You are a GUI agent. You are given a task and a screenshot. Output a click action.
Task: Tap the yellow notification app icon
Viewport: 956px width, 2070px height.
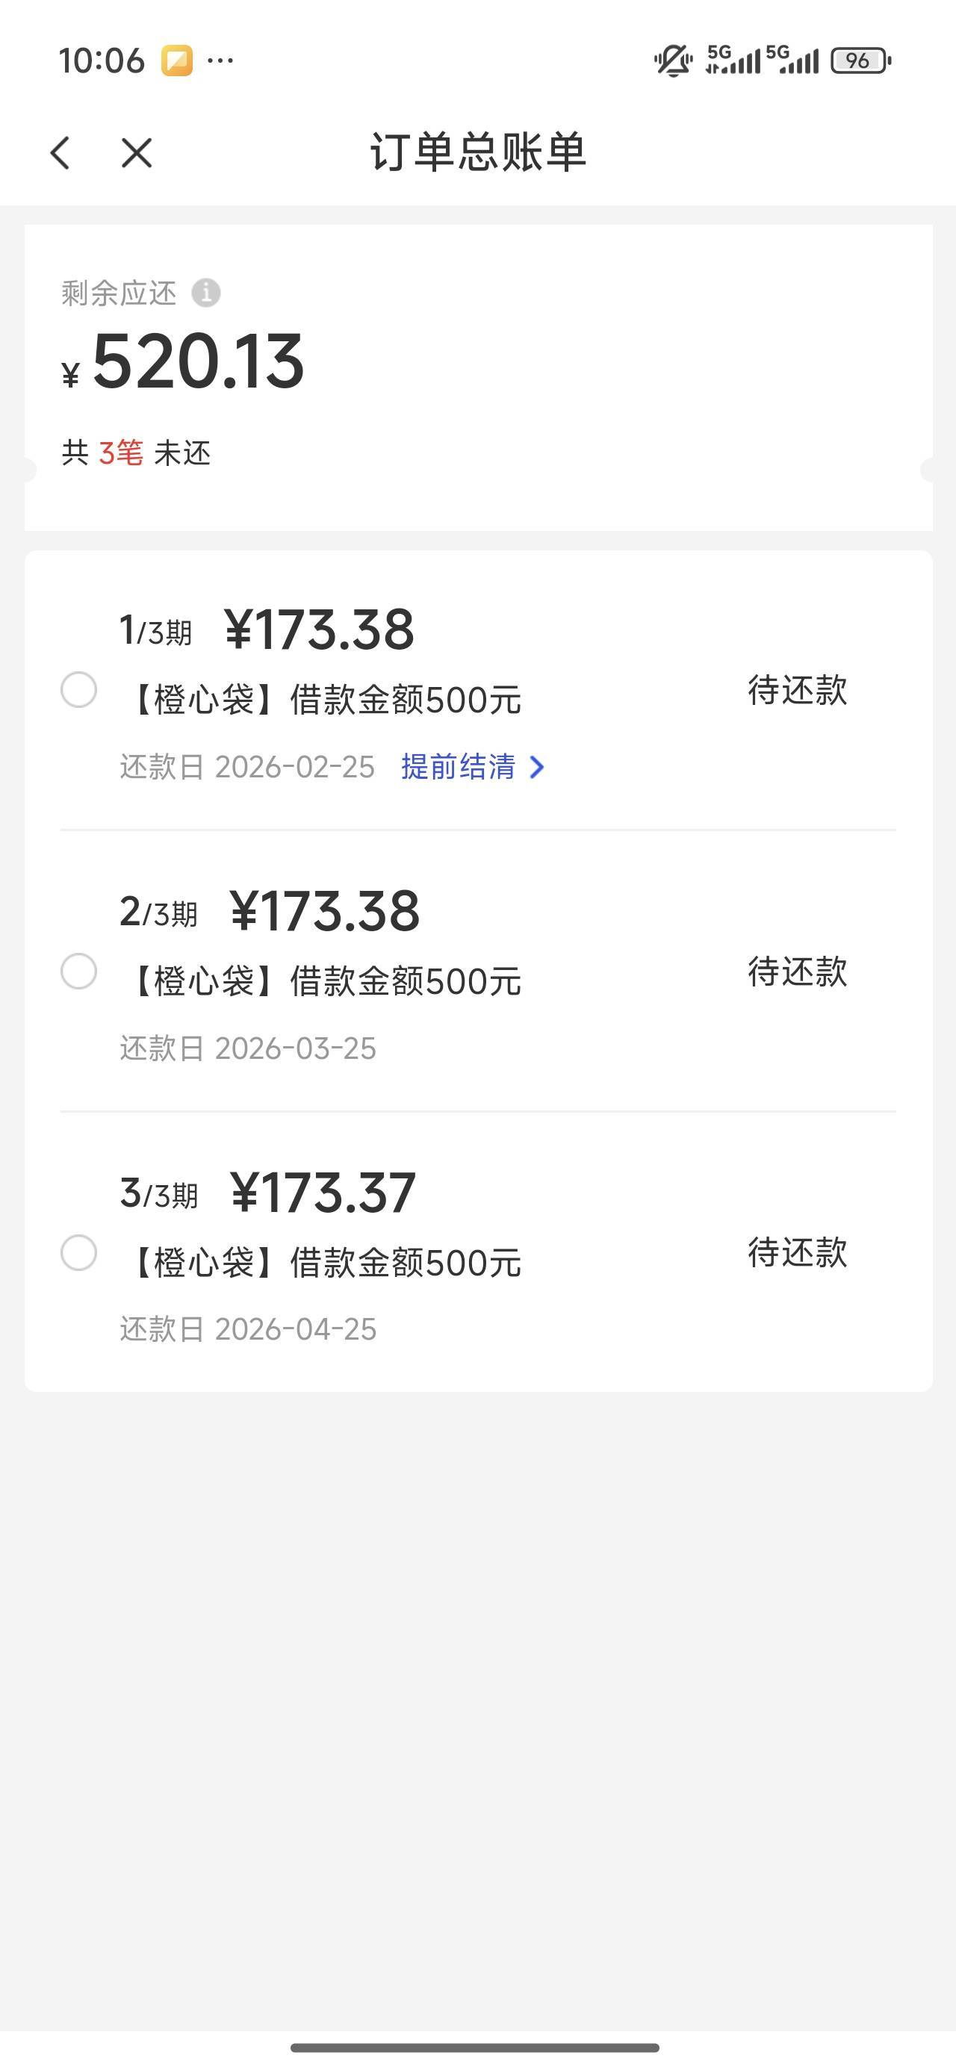pyautogui.click(x=177, y=60)
